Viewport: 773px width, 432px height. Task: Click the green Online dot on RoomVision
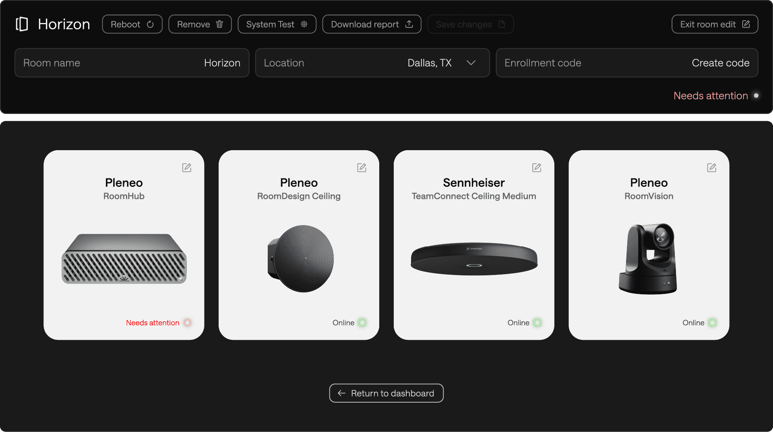(x=712, y=322)
